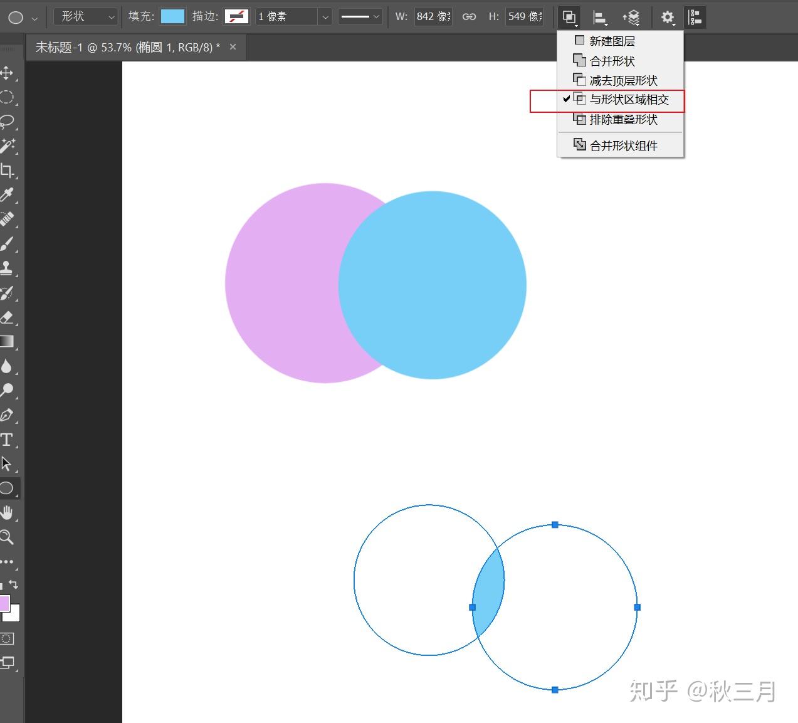Select the Horizontal Type tool
798x723 pixels.
7,440
